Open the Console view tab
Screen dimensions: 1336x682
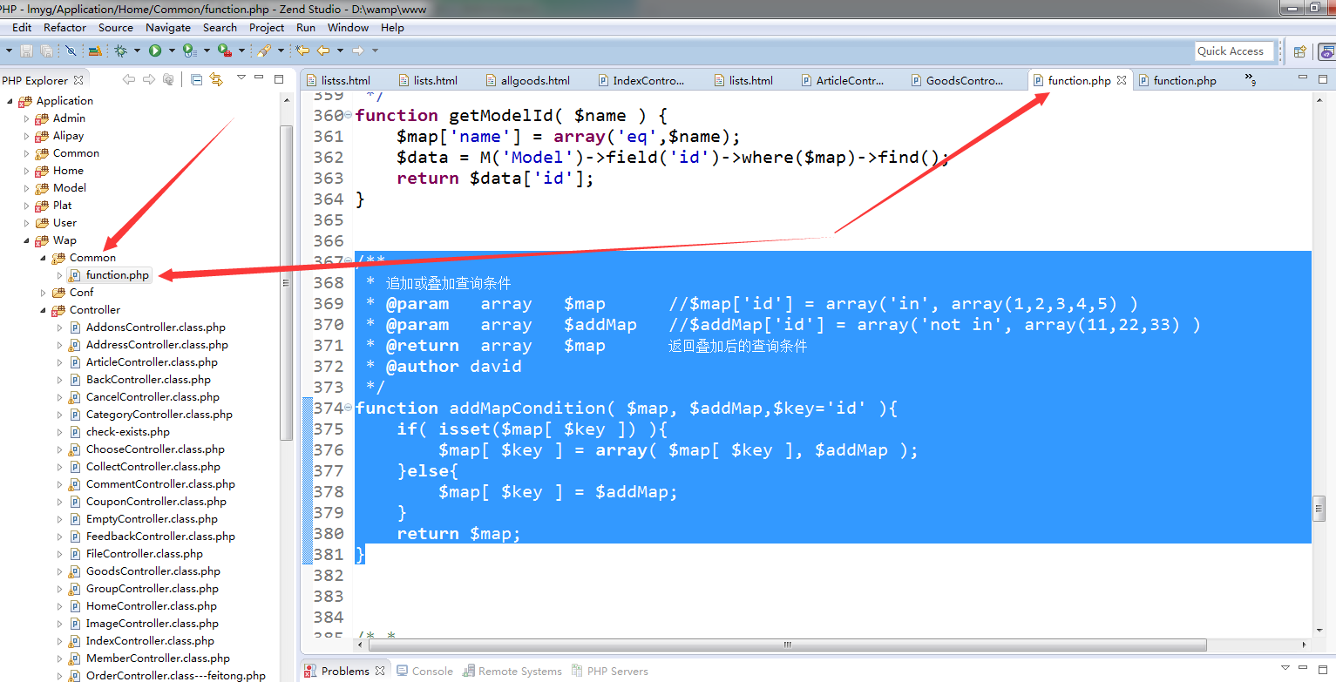click(431, 671)
